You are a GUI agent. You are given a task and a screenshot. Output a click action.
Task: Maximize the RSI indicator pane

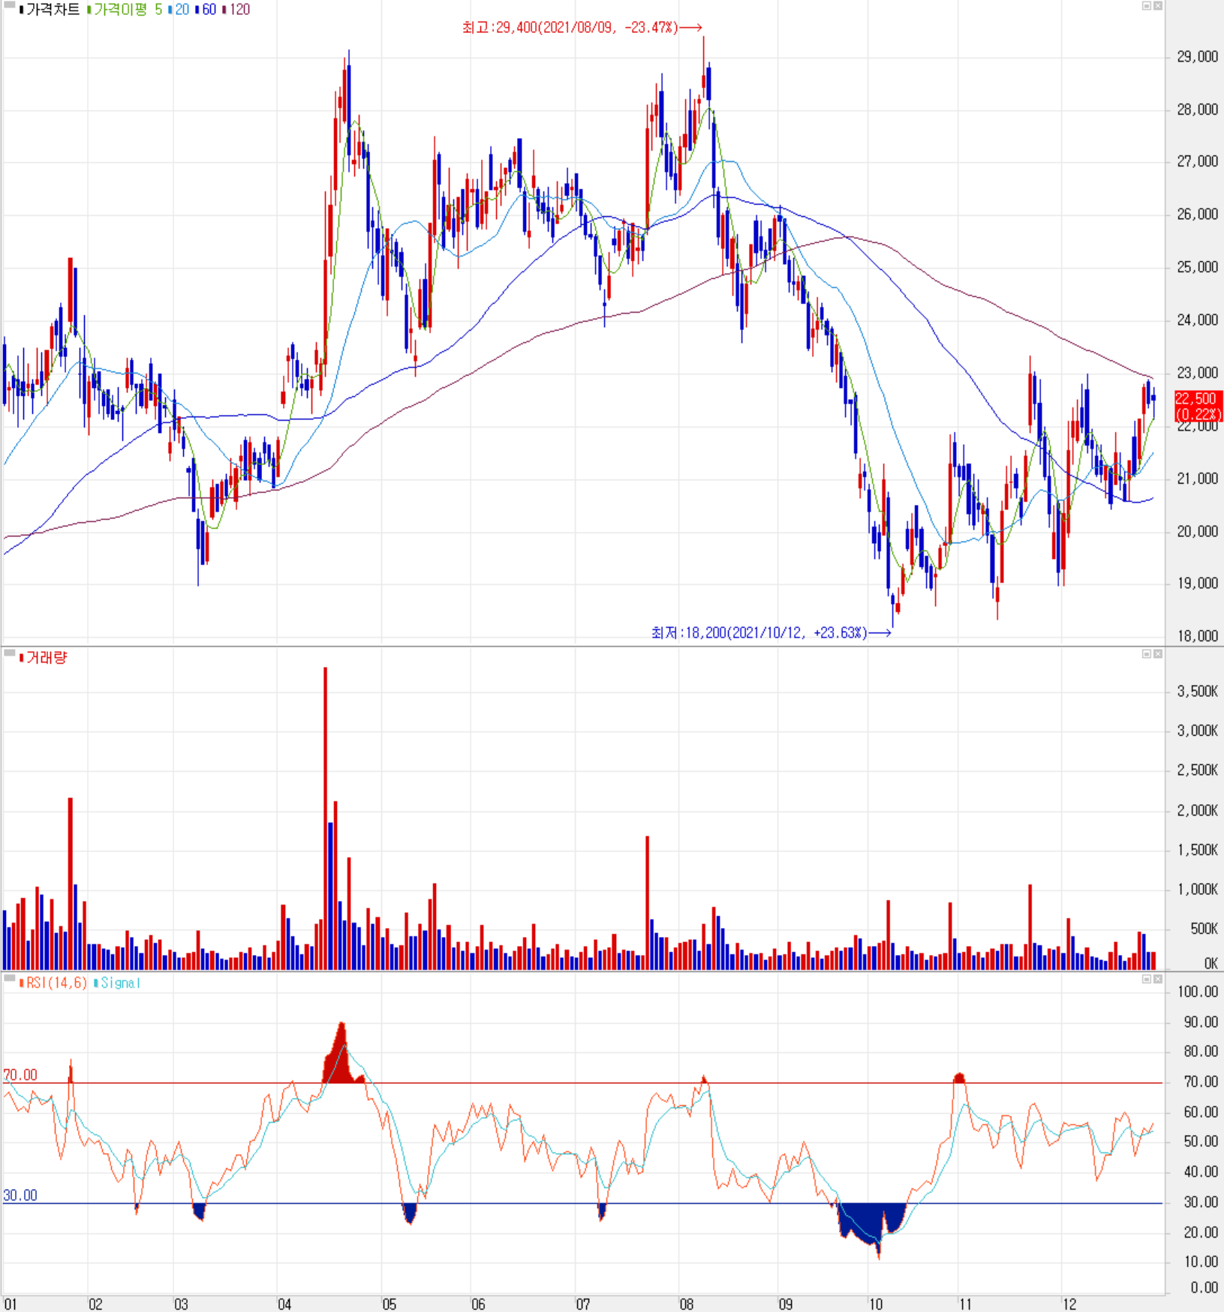[1146, 979]
